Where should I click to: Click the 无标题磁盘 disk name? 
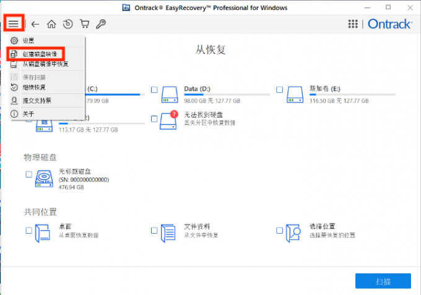coord(75,171)
